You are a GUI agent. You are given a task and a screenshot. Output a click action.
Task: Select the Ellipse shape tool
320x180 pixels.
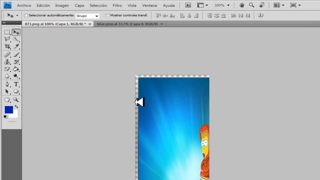pyautogui.click(x=16, y=91)
